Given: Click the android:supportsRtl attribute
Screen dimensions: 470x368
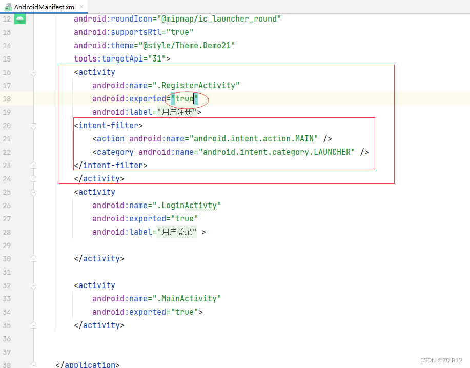Looking at the screenshot, I should click(118, 32).
